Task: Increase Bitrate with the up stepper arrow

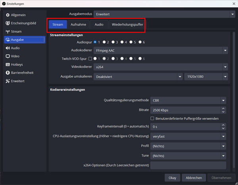Action: click(x=223, y=108)
